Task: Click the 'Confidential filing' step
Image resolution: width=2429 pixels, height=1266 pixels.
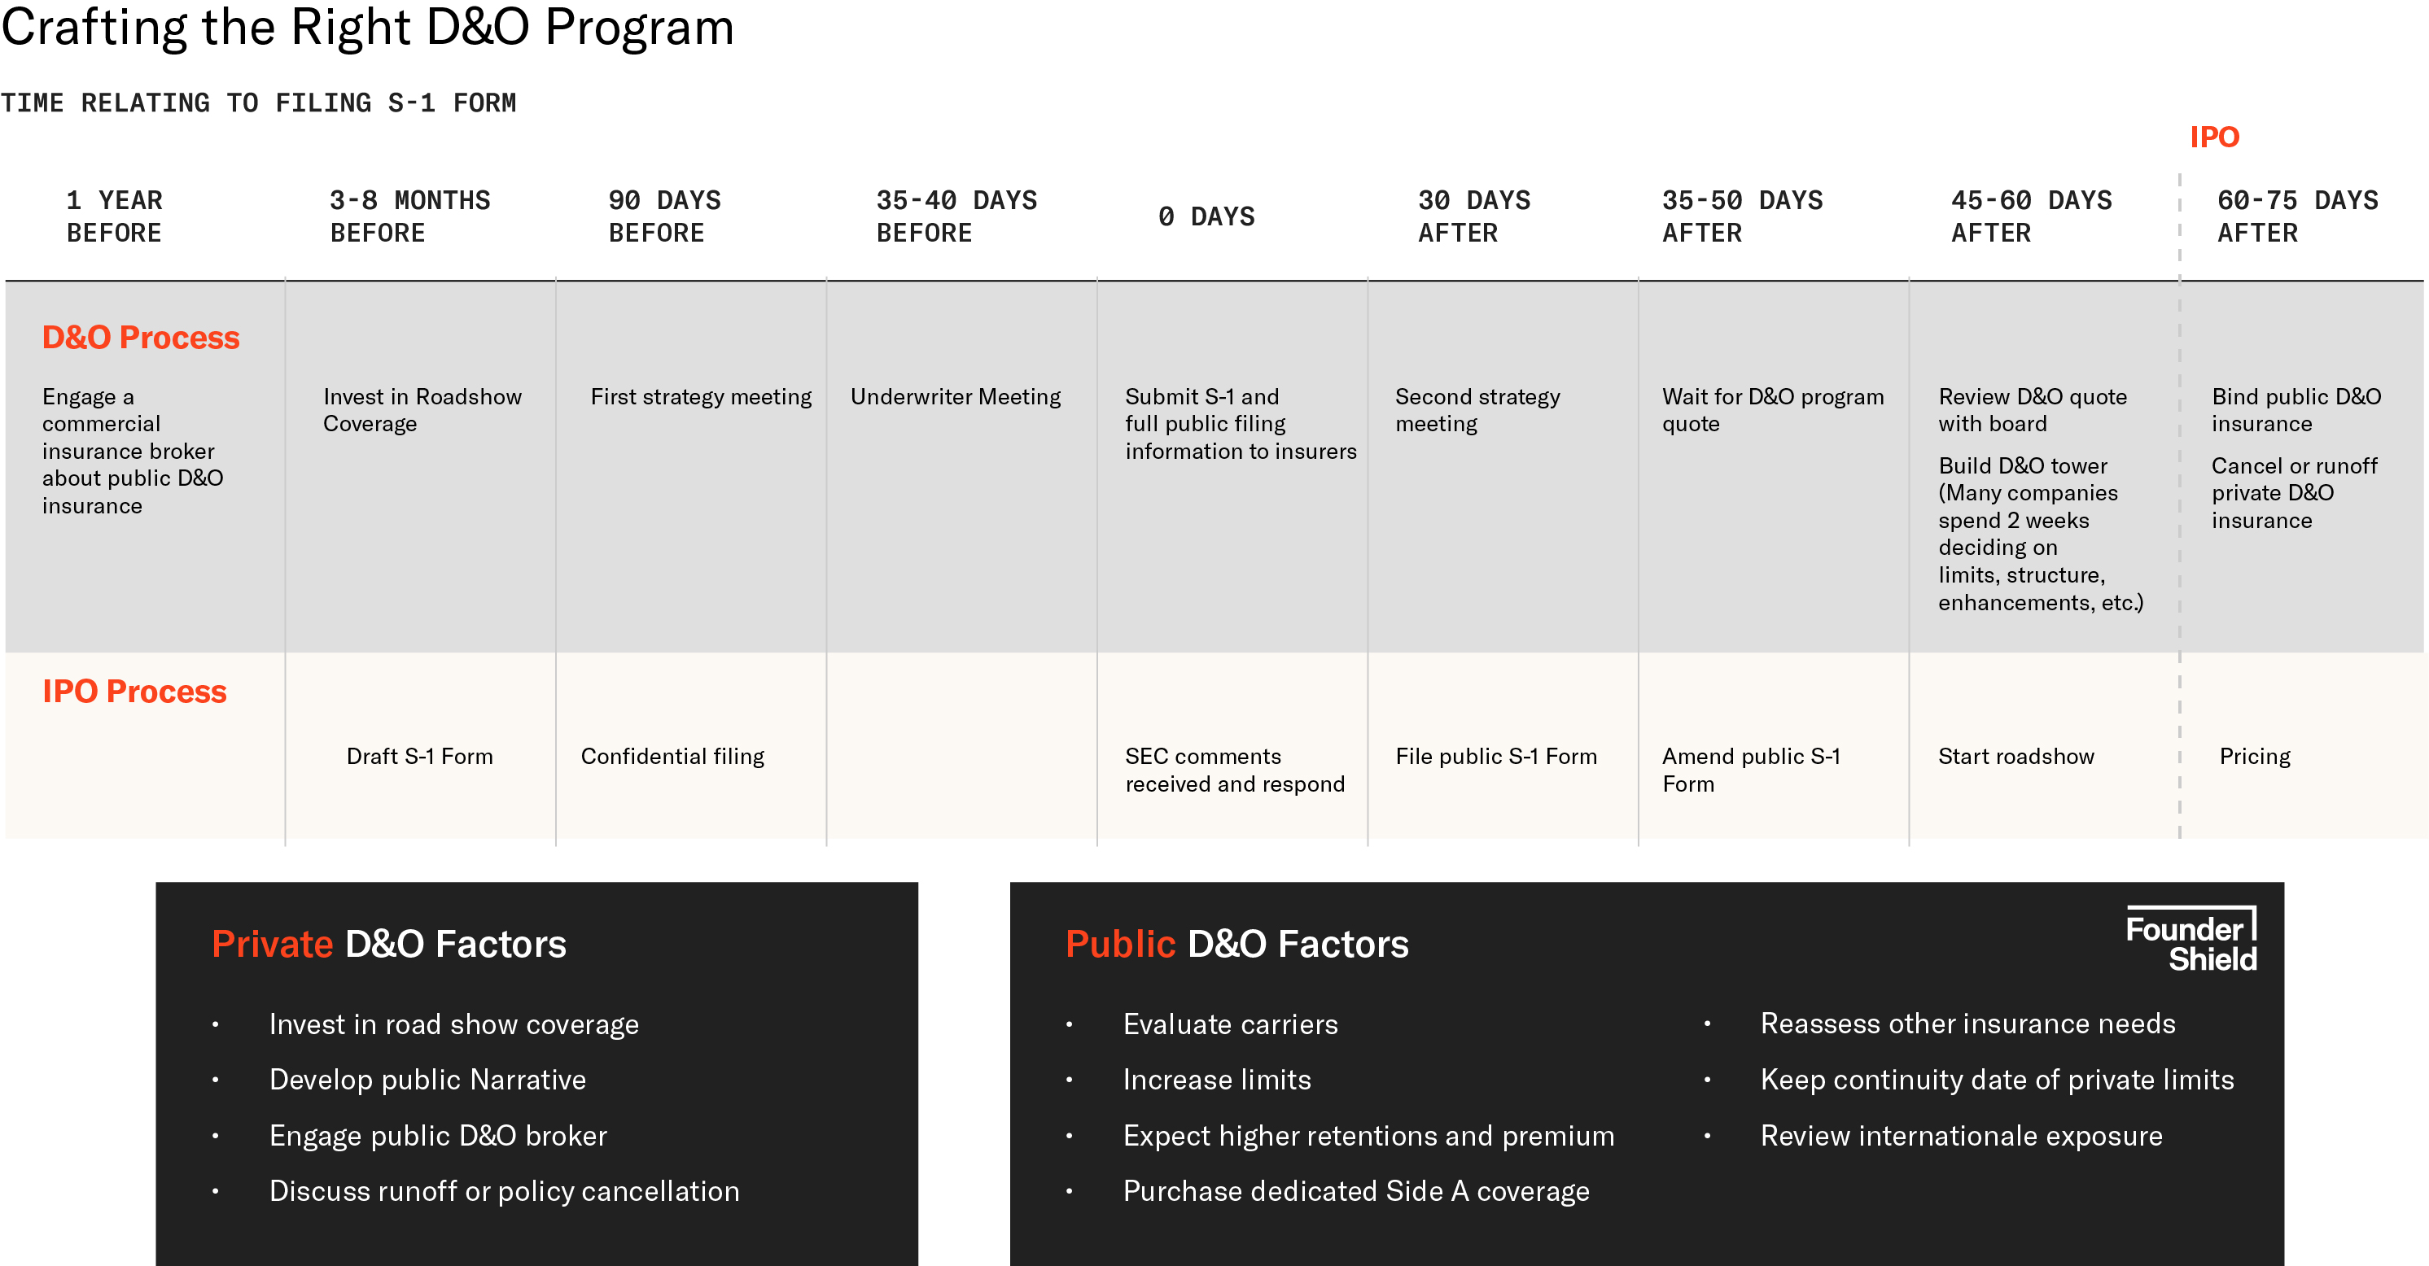Action: (x=672, y=757)
